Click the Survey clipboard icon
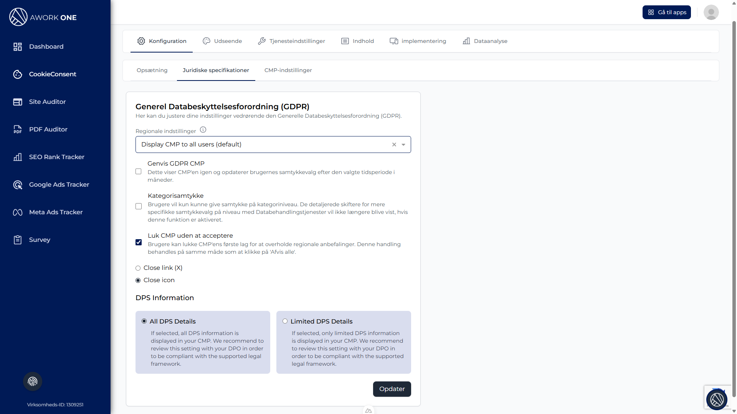Image resolution: width=737 pixels, height=414 pixels. pos(18,240)
